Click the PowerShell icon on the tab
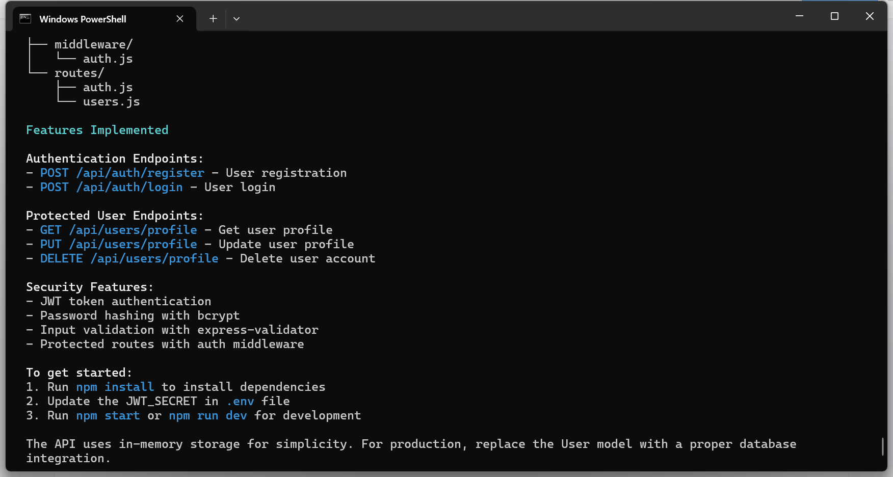 [25, 19]
